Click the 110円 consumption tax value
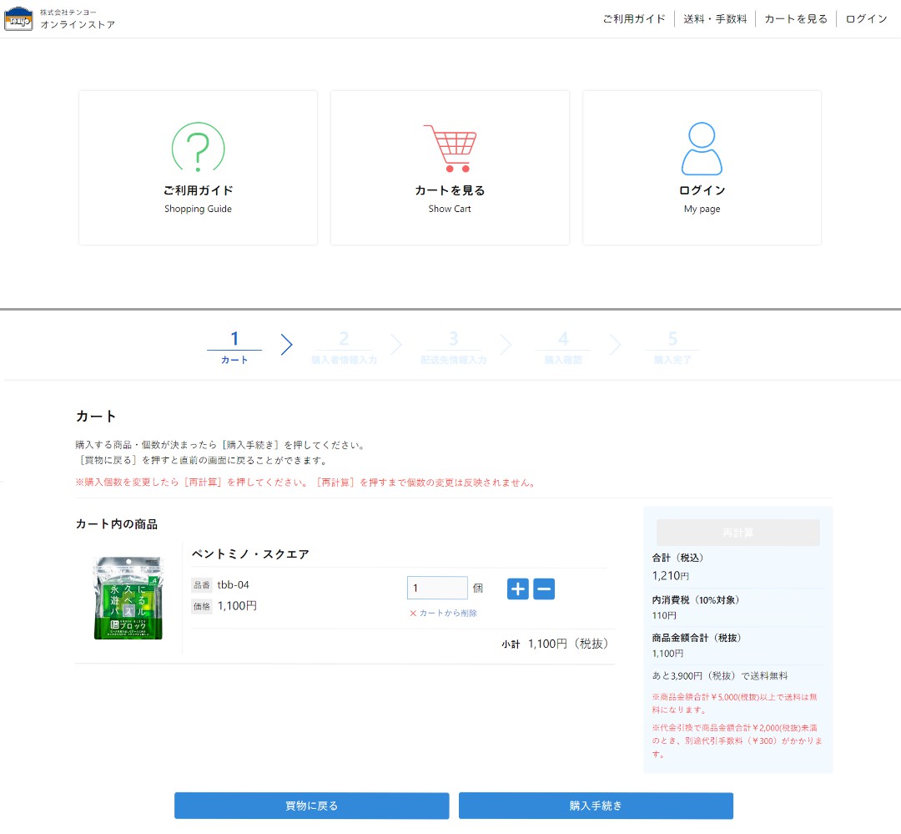The height and width of the screenshot is (834, 901). pyautogui.click(x=664, y=615)
